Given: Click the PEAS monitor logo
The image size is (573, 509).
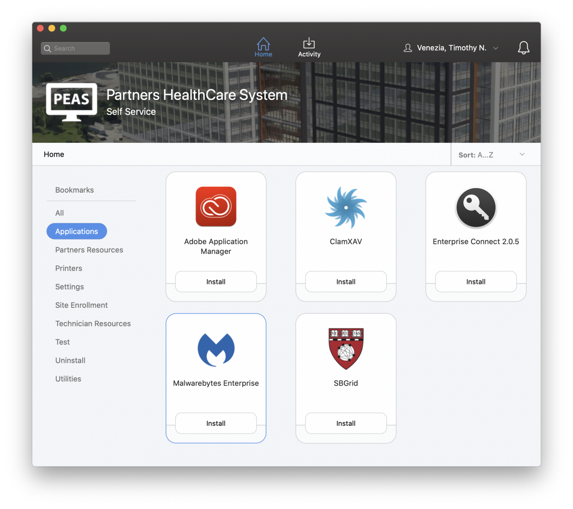Looking at the screenshot, I should pos(72,102).
